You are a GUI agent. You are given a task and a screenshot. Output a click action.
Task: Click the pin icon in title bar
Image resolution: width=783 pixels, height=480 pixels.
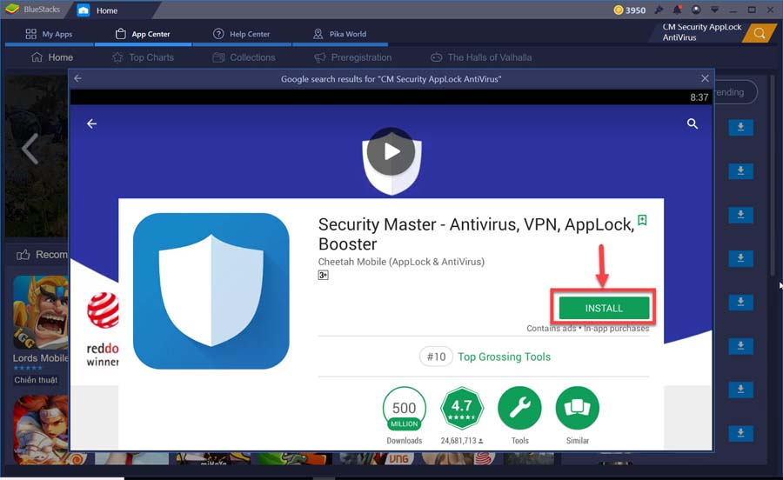point(659,10)
